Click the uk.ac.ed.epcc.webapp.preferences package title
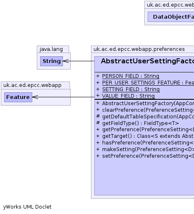 click(x=139, y=49)
